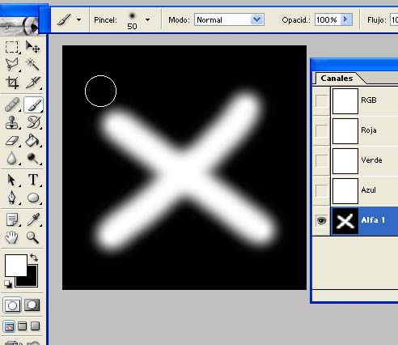Click the Alfa 1 channel name
Screen dimensions: 398x345
pos(373,220)
